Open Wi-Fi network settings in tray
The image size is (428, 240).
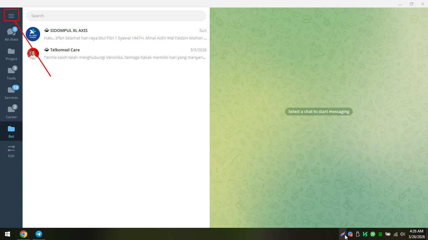(396, 234)
